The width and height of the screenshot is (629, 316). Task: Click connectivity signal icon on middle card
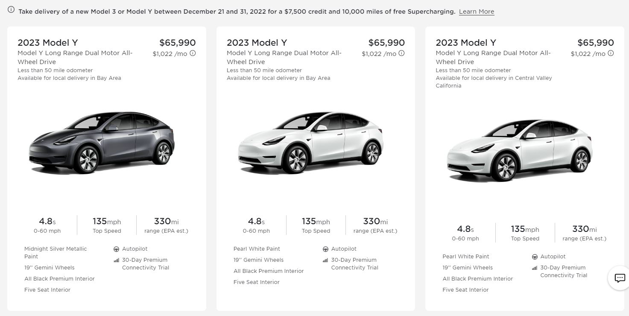pos(325,260)
